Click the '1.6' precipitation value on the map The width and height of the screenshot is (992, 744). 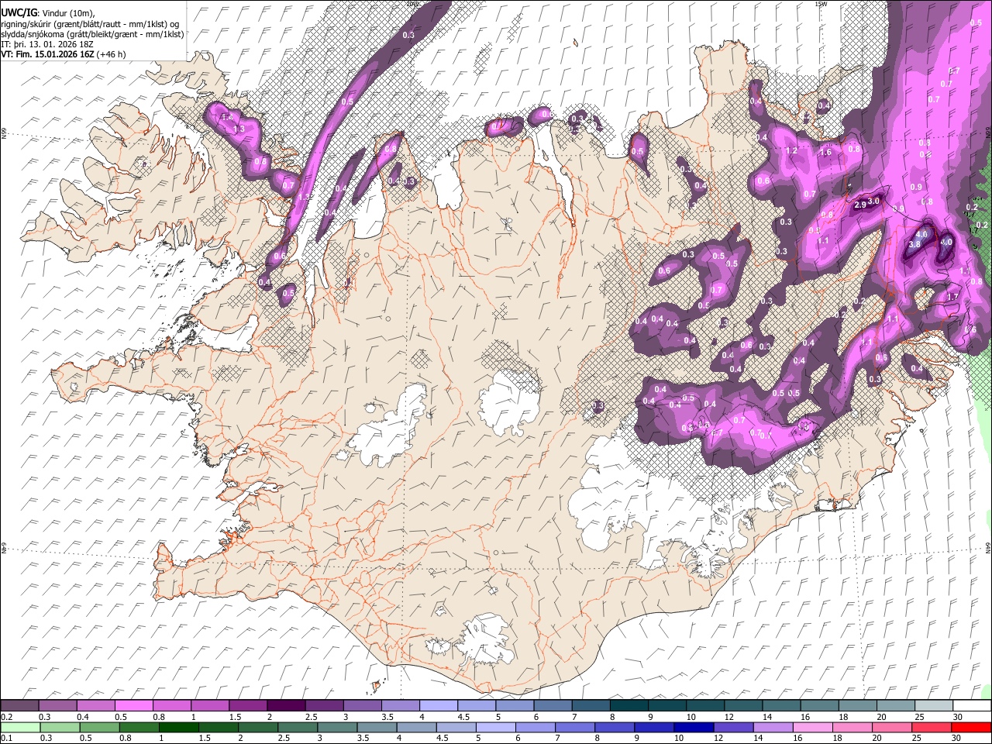point(825,153)
